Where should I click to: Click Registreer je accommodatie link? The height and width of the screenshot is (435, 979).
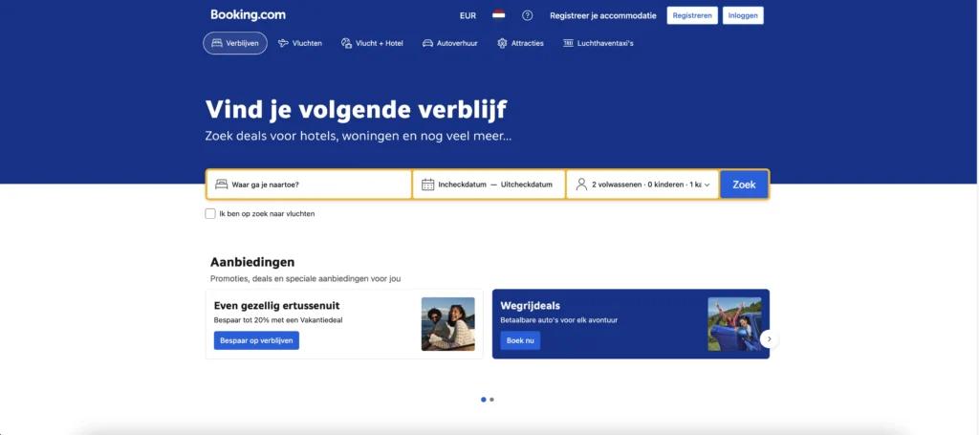point(603,15)
